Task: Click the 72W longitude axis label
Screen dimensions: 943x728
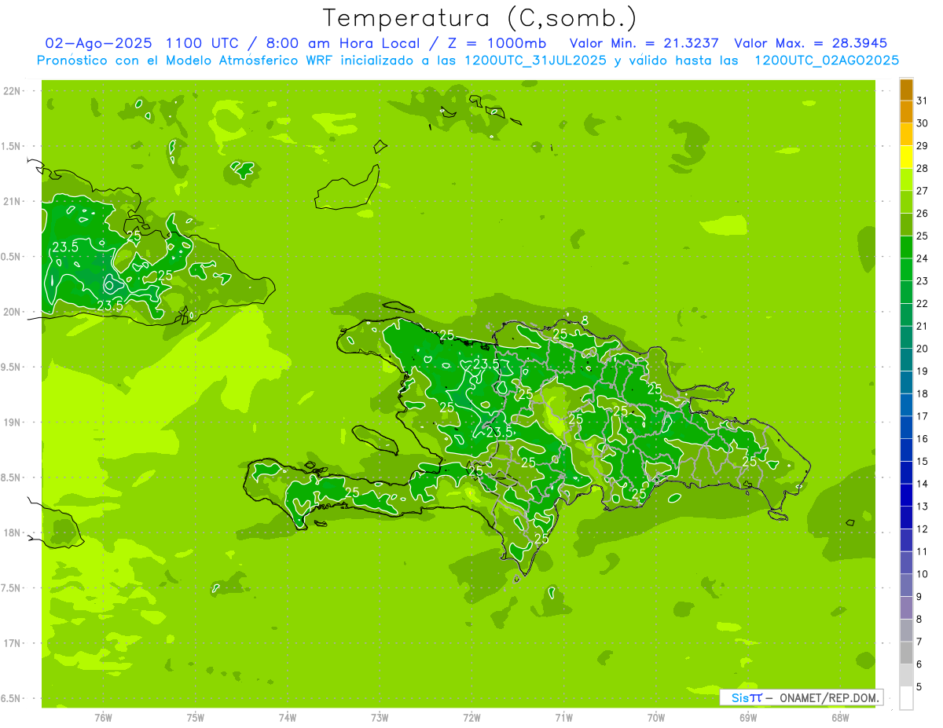Action: (x=472, y=718)
